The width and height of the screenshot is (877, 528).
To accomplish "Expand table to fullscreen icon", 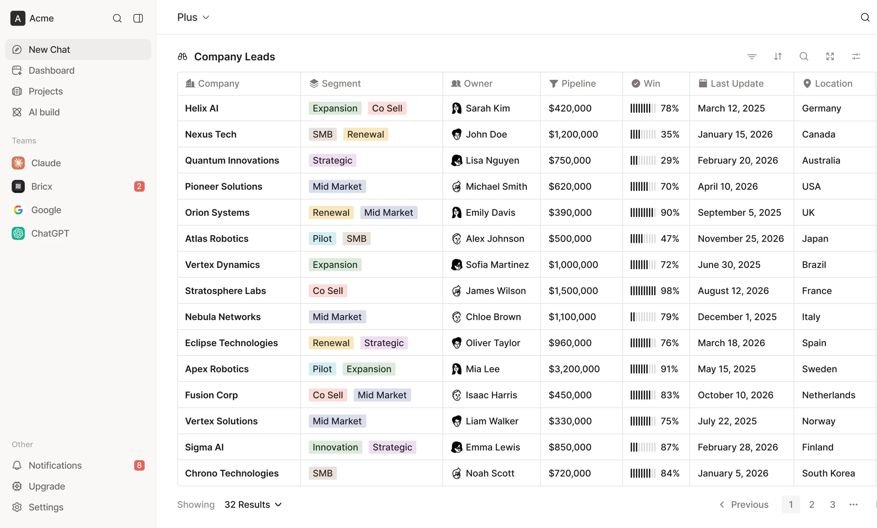I will (830, 57).
